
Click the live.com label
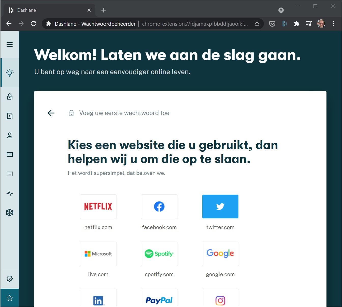tap(98, 274)
